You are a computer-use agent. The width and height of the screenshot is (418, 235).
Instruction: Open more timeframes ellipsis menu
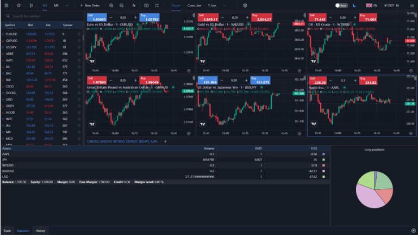tap(67, 5)
